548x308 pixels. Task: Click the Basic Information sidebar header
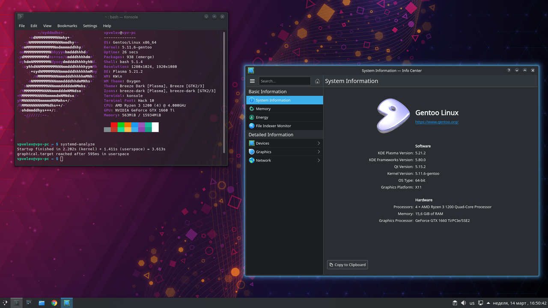point(268,92)
